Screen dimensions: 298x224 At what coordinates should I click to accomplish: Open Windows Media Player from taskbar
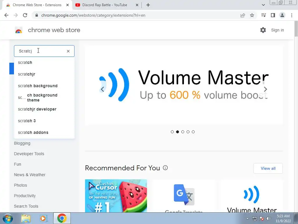[43, 218]
